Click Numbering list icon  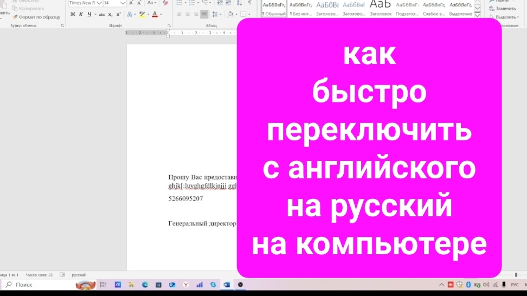pyautogui.click(x=192, y=3)
